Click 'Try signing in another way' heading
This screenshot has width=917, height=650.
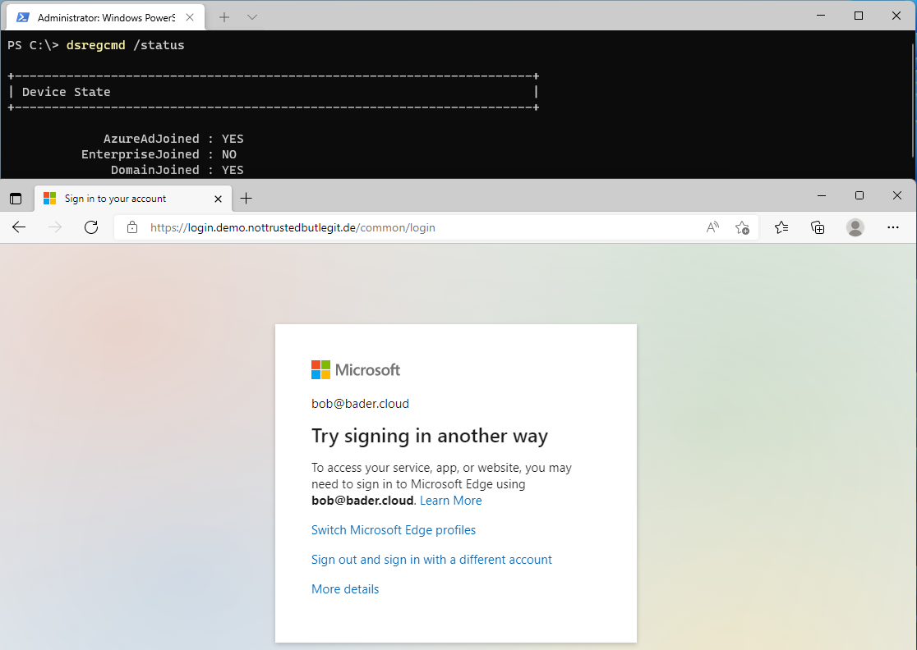point(430,437)
